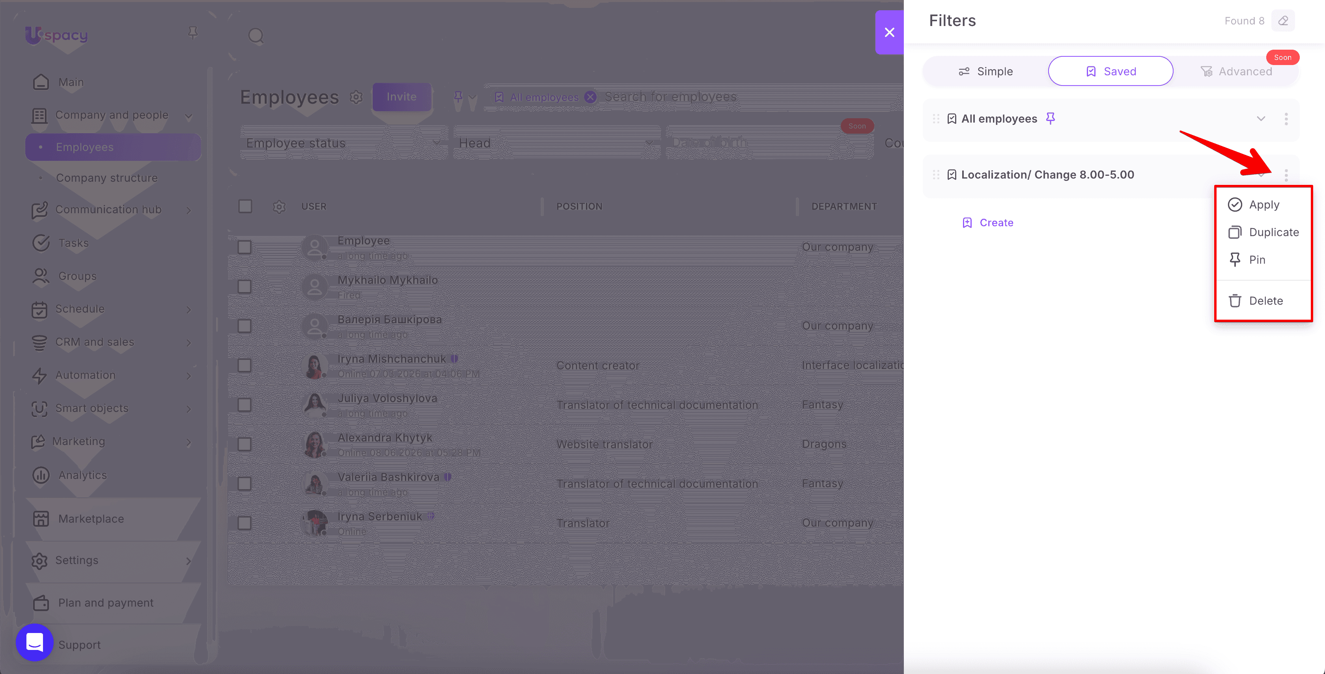Expand the All employees saved filter chevron

click(1261, 119)
